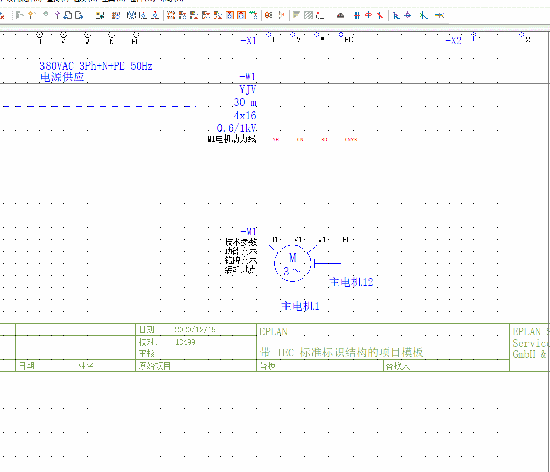Click the dashed rectangle with red star icon
The height and width of the screenshot is (472, 550).
pyautogui.click(x=320, y=15)
